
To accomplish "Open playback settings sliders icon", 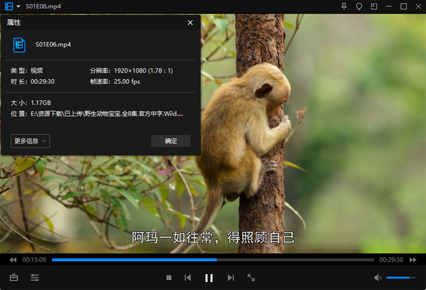I will [35, 278].
